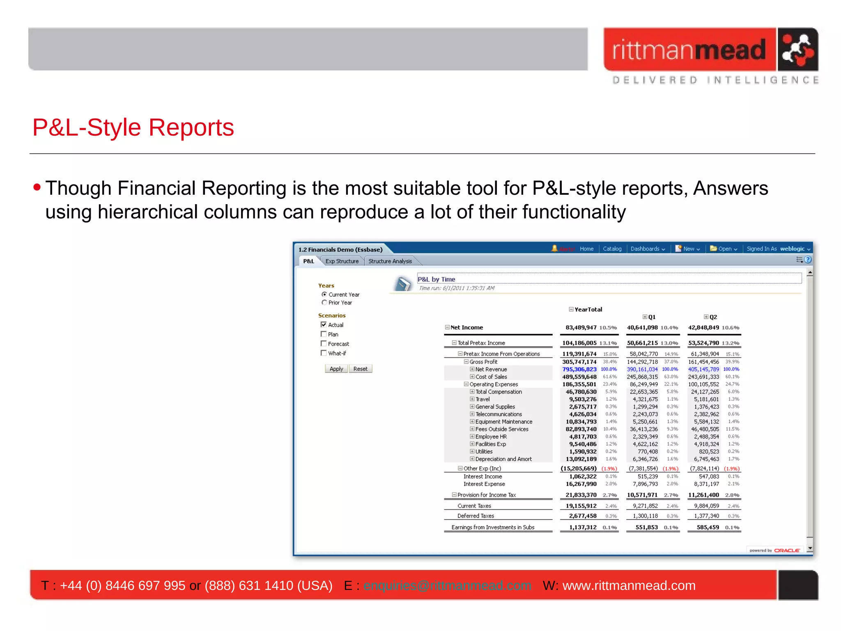Click the New document icon
The width and height of the screenshot is (841, 631).
coord(678,249)
